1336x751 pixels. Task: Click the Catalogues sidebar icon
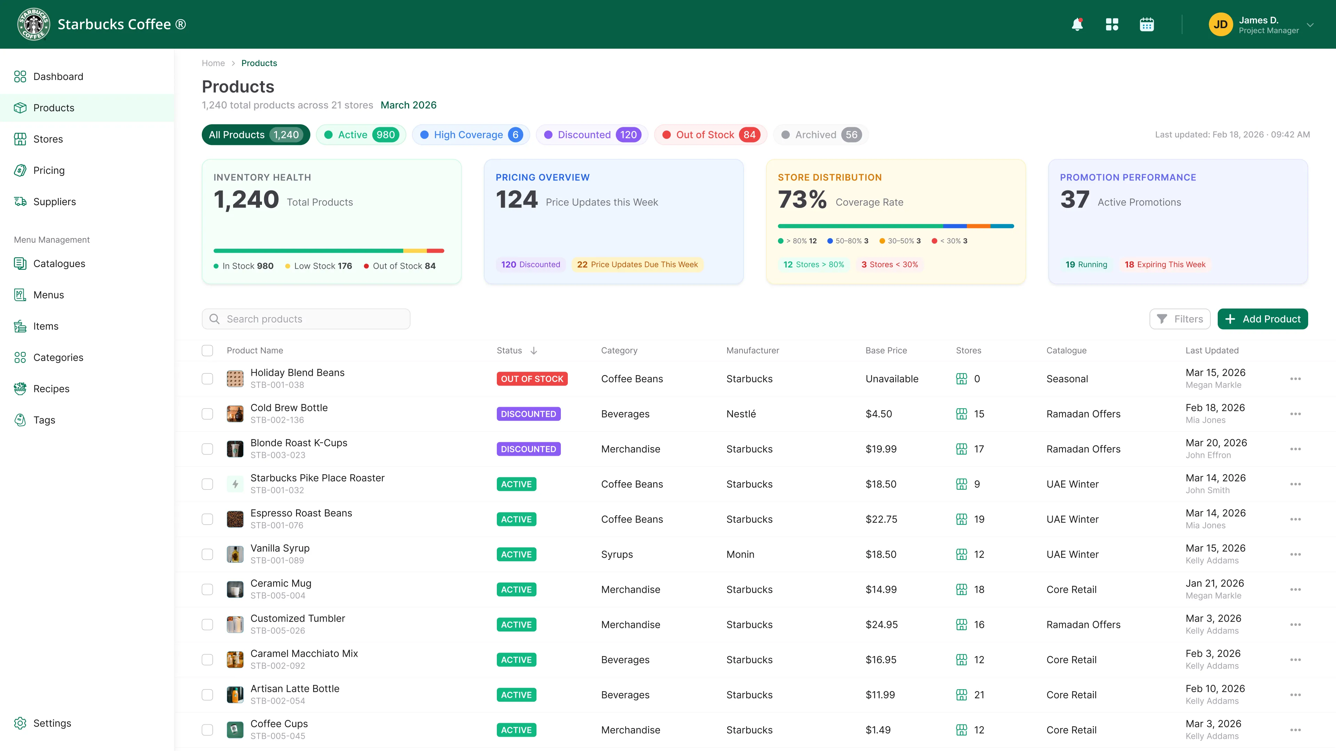click(20, 264)
